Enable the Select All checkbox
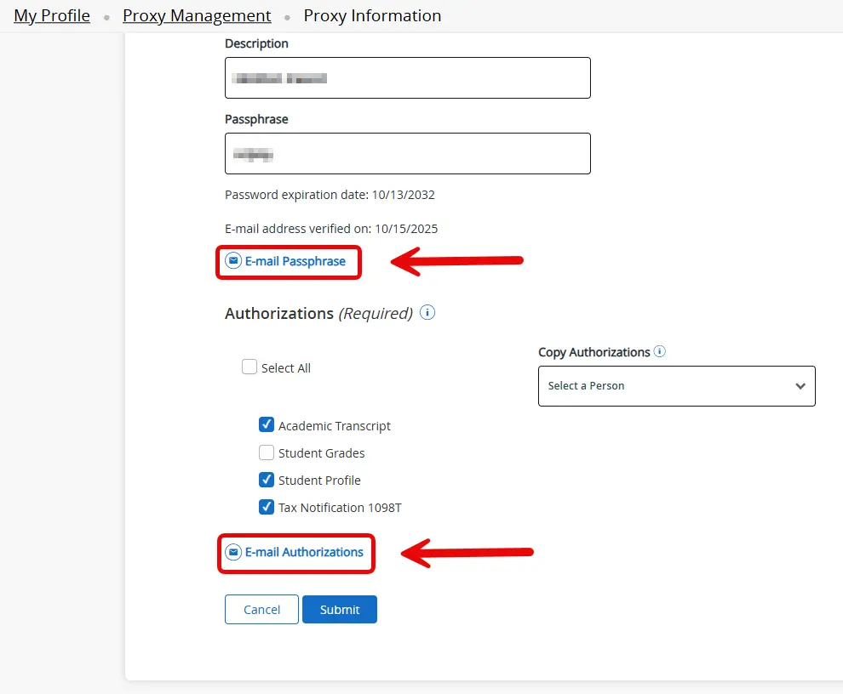The height and width of the screenshot is (694, 843). coord(249,367)
